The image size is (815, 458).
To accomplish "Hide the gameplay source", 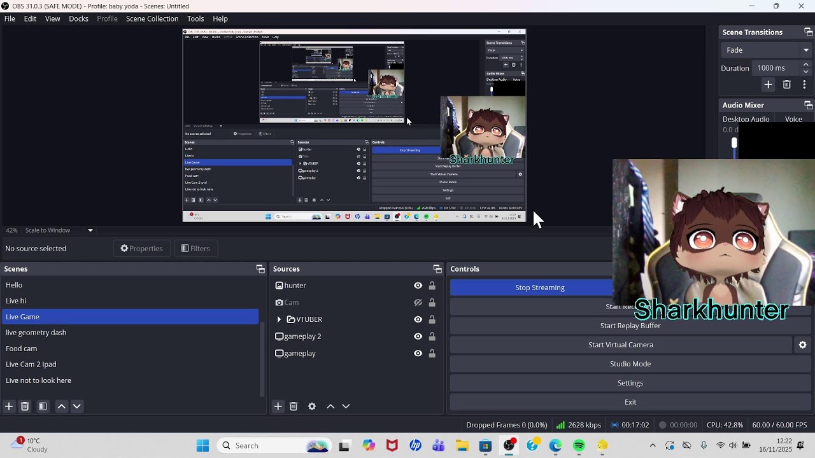I will pos(418,353).
